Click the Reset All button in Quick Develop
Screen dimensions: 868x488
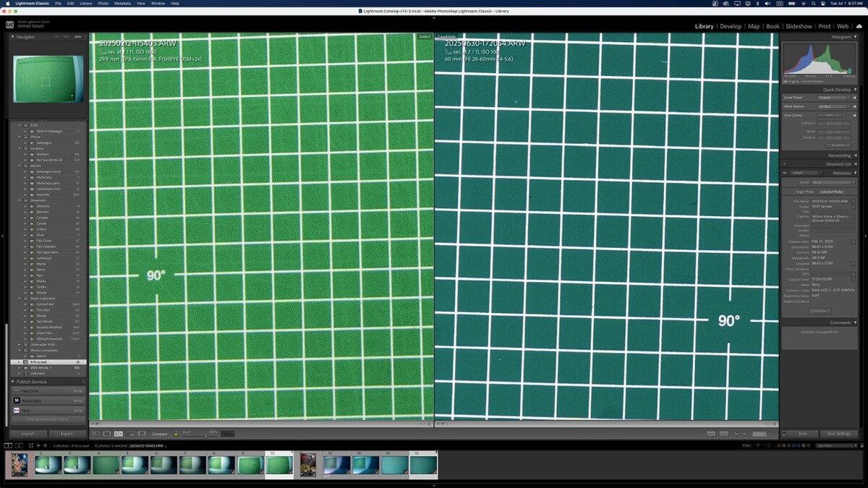pyautogui.click(x=838, y=145)
